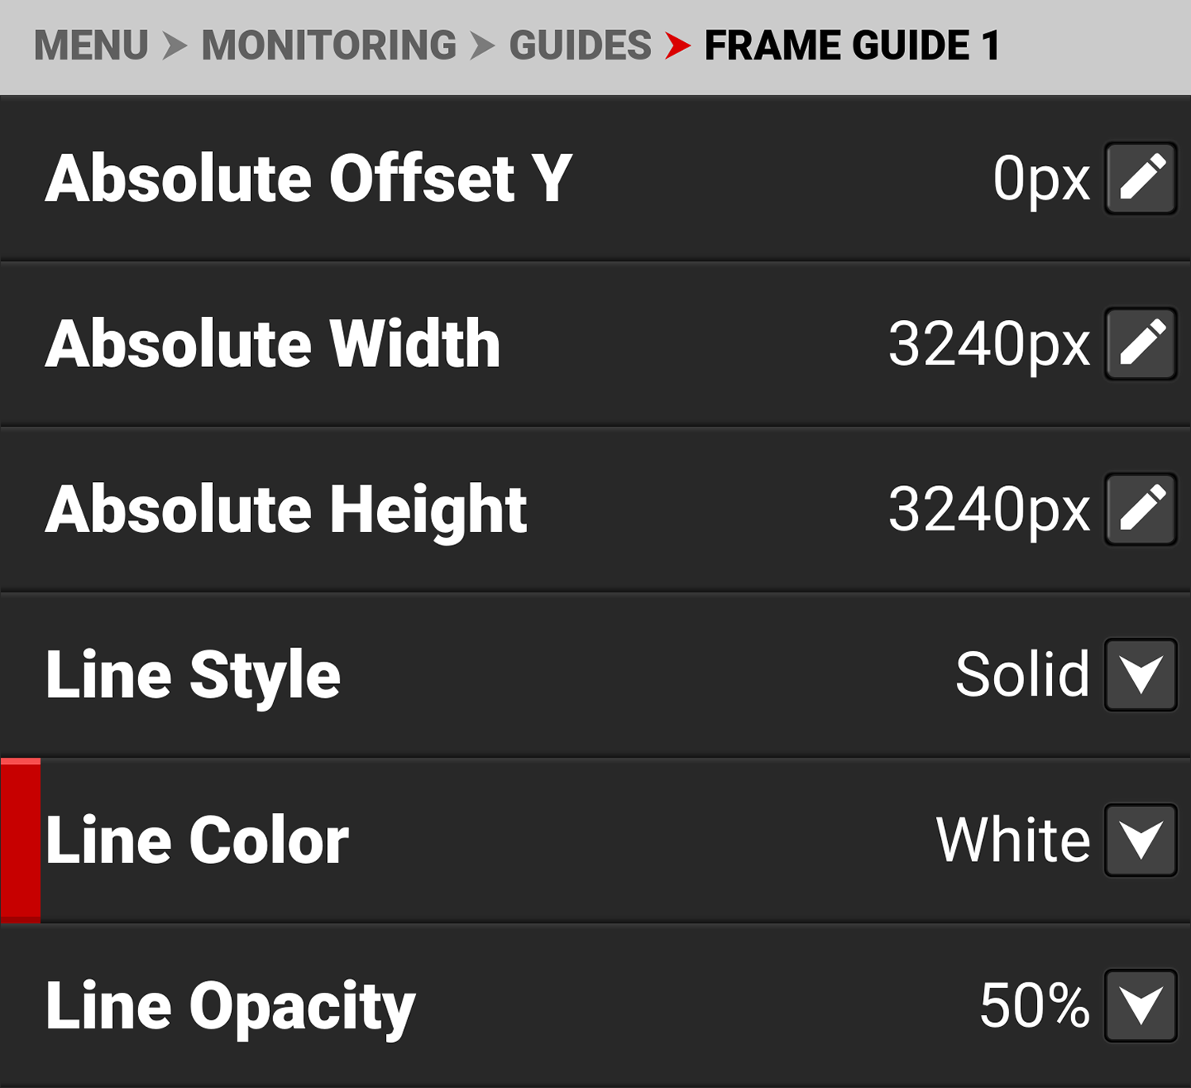Select the Absolute Width setting label
The height and width of the screenshot is (1088, 1191).
[x=272, y=344]
